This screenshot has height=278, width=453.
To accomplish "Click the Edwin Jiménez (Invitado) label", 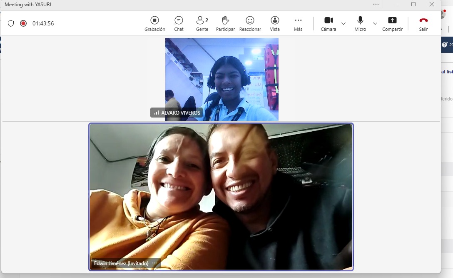I will click(x=121, y=263).
